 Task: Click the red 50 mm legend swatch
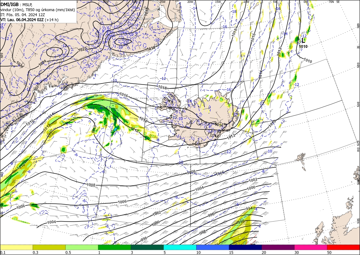coord(343,247)
